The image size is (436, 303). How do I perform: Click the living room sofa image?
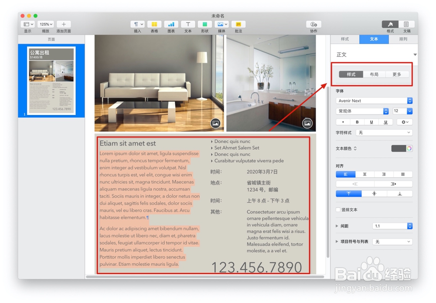159,83
